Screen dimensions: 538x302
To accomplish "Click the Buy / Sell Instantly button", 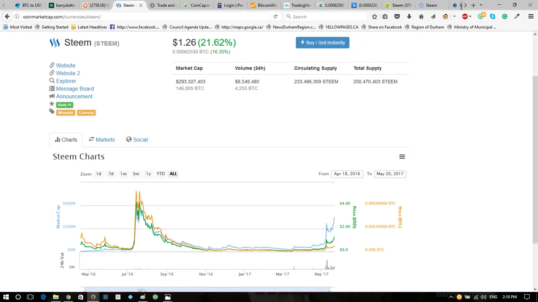I will tap(322, 43).
